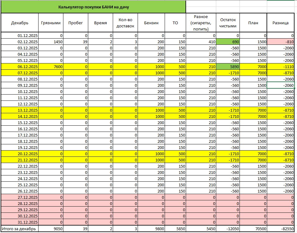The image size is (297, 233).
Task: Select the pink cell showing -810
Action: pyautogui.click(x=280, y=42)
